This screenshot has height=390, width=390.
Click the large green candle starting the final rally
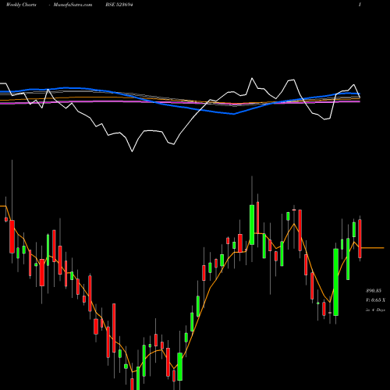pyautogui.click(x=335, y=282)
